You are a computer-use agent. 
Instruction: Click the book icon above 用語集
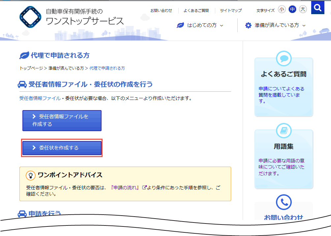coord(284,131)
